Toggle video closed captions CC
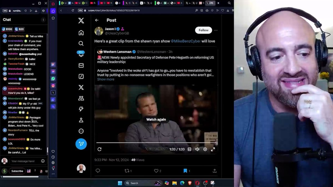Image resolution: width=333 pixels, height=187 pixels. (x=190, y=149)
